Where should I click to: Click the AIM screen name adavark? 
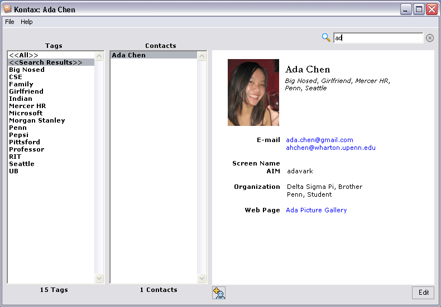[x=300, y=171]
